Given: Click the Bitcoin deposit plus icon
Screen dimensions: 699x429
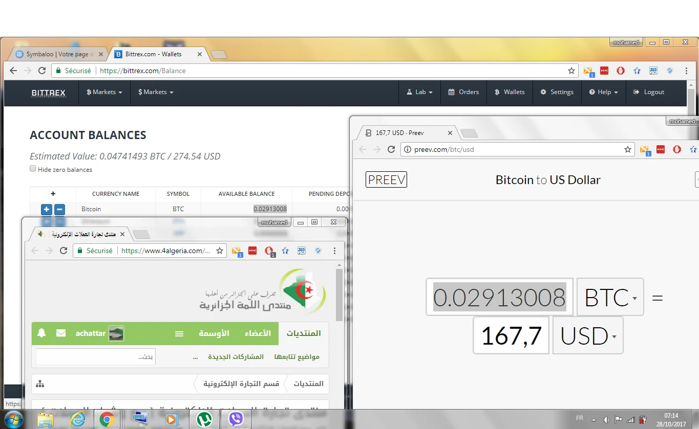Looking at the screenshot, I should coord(46,209).
